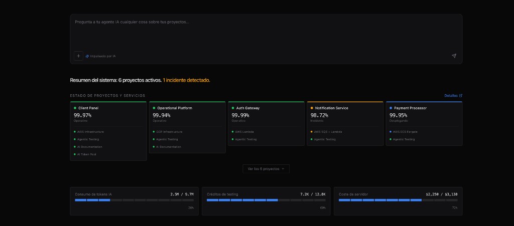The height and width of the screenshot is (226, 514).
Task: Click the 72% server cost percentage
Action: [455, 207]
